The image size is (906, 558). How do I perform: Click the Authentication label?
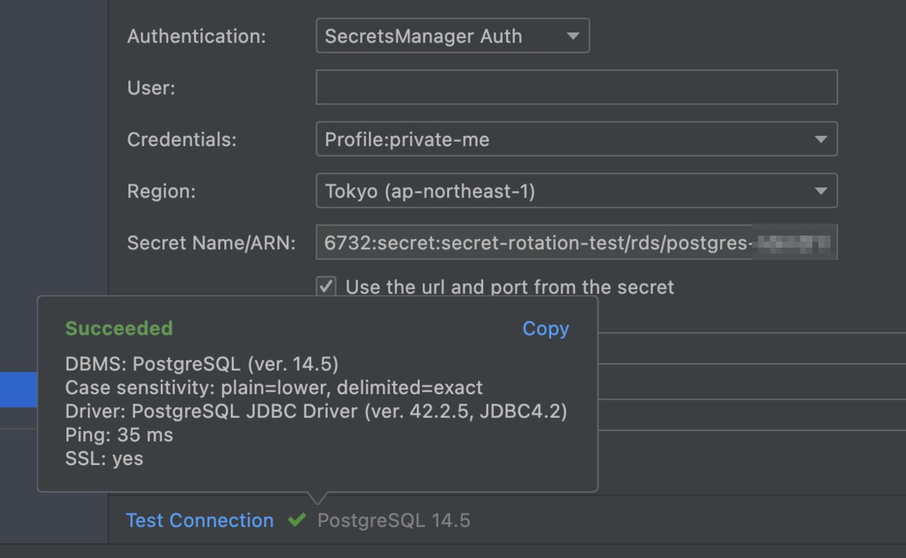196,36
